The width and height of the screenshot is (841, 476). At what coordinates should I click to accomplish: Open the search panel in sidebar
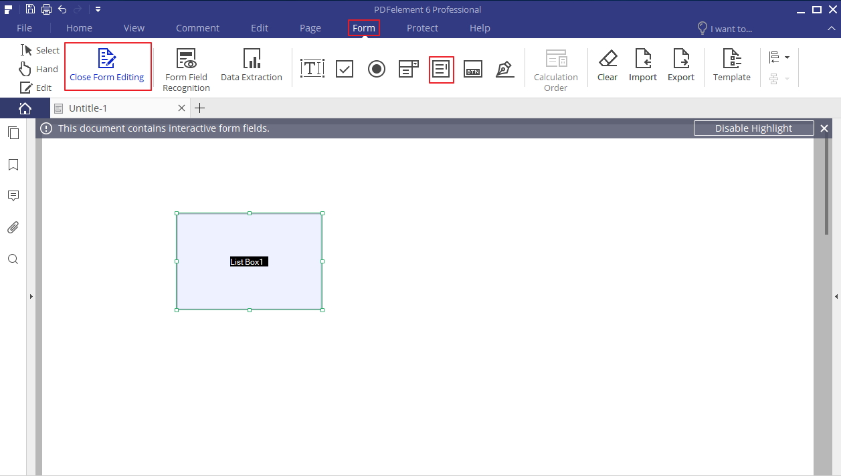(13, 259)
